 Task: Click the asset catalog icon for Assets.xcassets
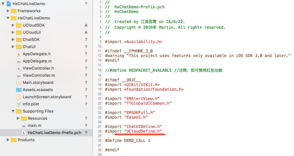coord(19,90)
